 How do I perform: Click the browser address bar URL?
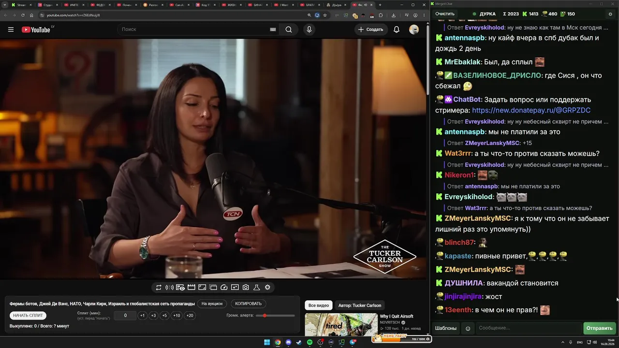click(74, 15)
